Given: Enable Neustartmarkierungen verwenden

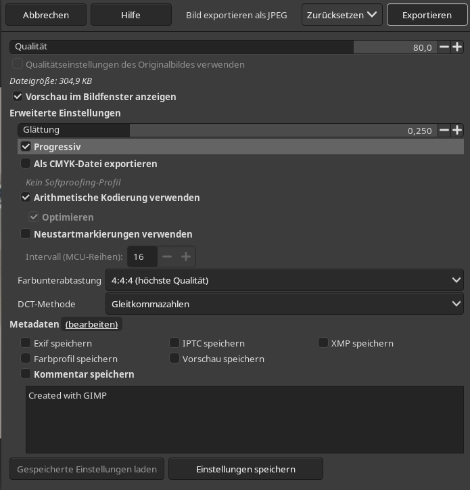Looking at the screenshot, I should coord(26,233).
